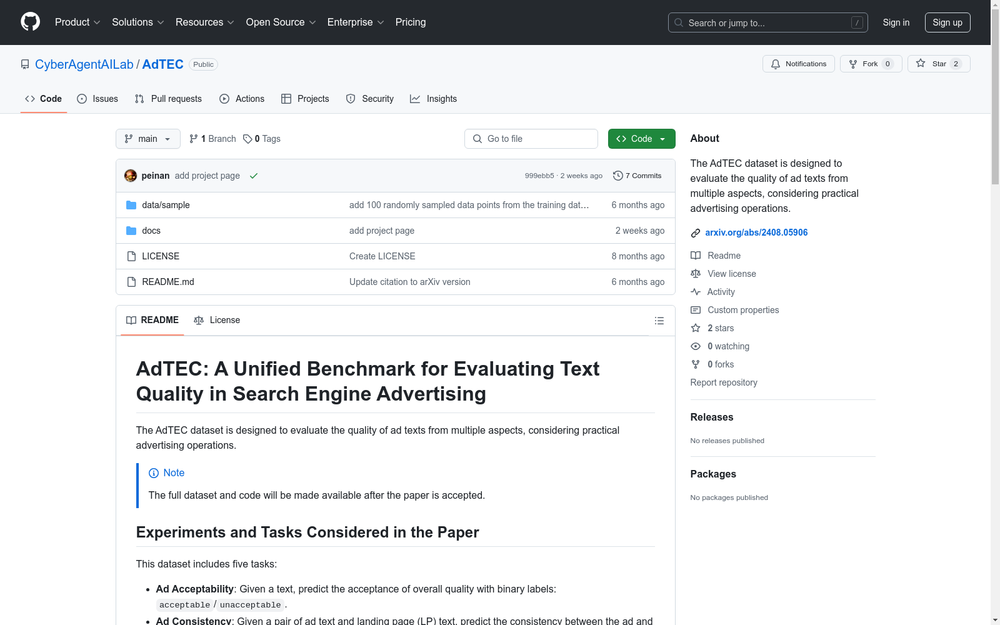This screenshot has width=1000, height=625.
Task: Open the green Code dropdown button
Action: tap(642, 139)
